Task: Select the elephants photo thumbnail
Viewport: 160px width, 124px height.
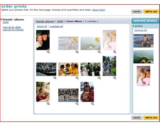Action: tap(69, 95)
